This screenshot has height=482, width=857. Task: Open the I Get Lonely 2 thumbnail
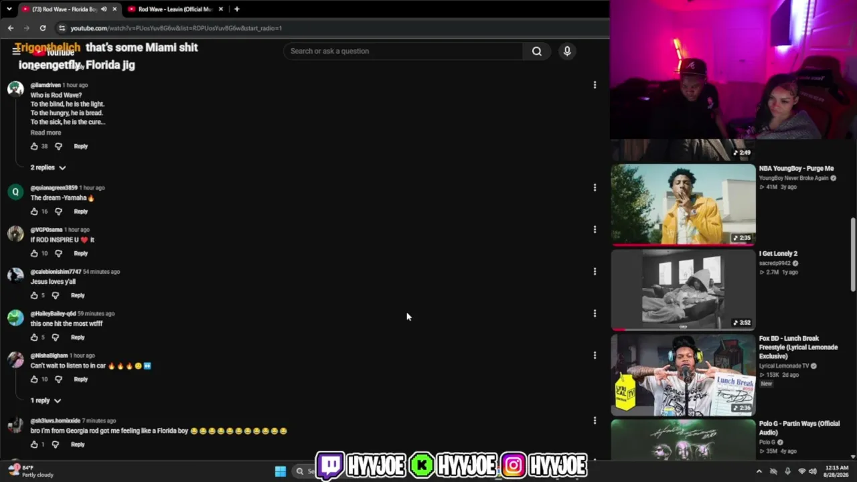coord(683,289)
